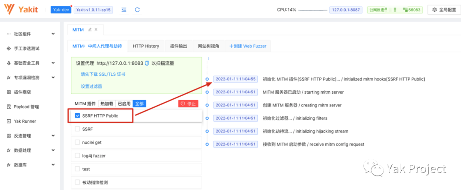This screenshot has width=461, height=190.
Task: Check the SSRF plugin checkbox
Action: (x=78, y=129)
